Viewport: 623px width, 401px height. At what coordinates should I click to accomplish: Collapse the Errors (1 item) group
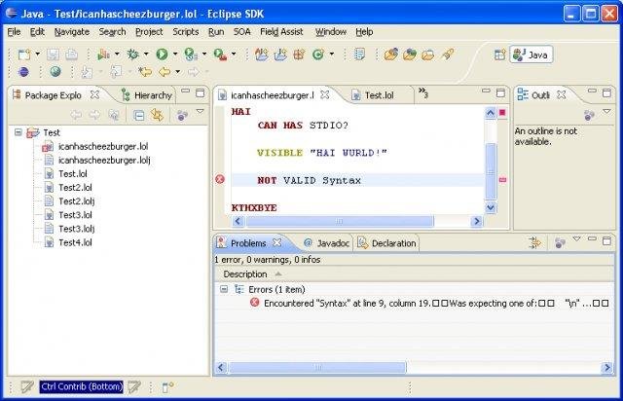224,289
